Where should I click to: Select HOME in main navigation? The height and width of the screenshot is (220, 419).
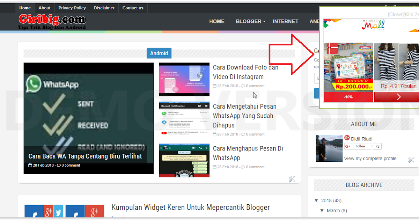click(x=217, y=21)
